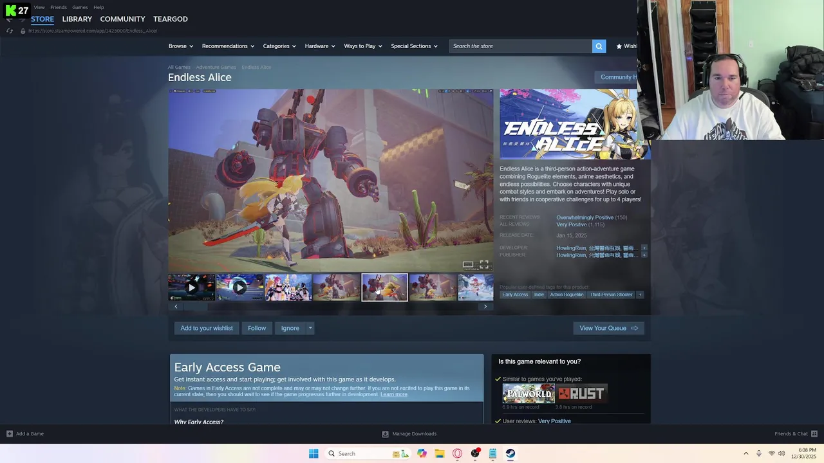Screen dimensions: 824x463
Task: Toggle fullscreen on the screenshot viewer
Action: [x=484, y=264]
